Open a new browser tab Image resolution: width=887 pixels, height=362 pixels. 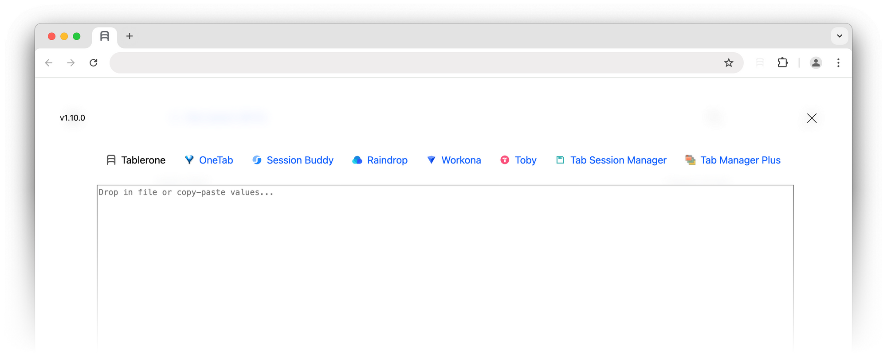click(x=130, y=36)
